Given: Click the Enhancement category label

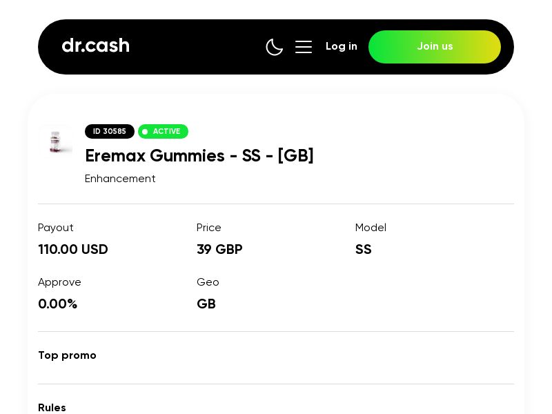Looking at the screenshot, I should (120, 179).
